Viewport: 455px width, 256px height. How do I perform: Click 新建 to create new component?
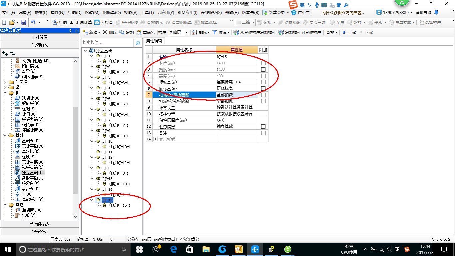91,32
